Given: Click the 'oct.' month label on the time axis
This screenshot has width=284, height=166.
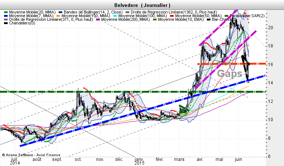Looking at the screenshot, I should click(x=78, y=159).
